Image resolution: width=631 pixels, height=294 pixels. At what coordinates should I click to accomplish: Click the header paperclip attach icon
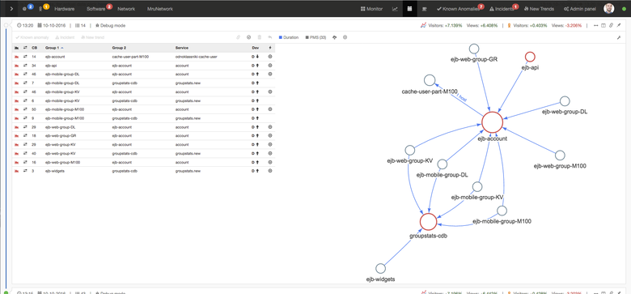coord(611,25)
